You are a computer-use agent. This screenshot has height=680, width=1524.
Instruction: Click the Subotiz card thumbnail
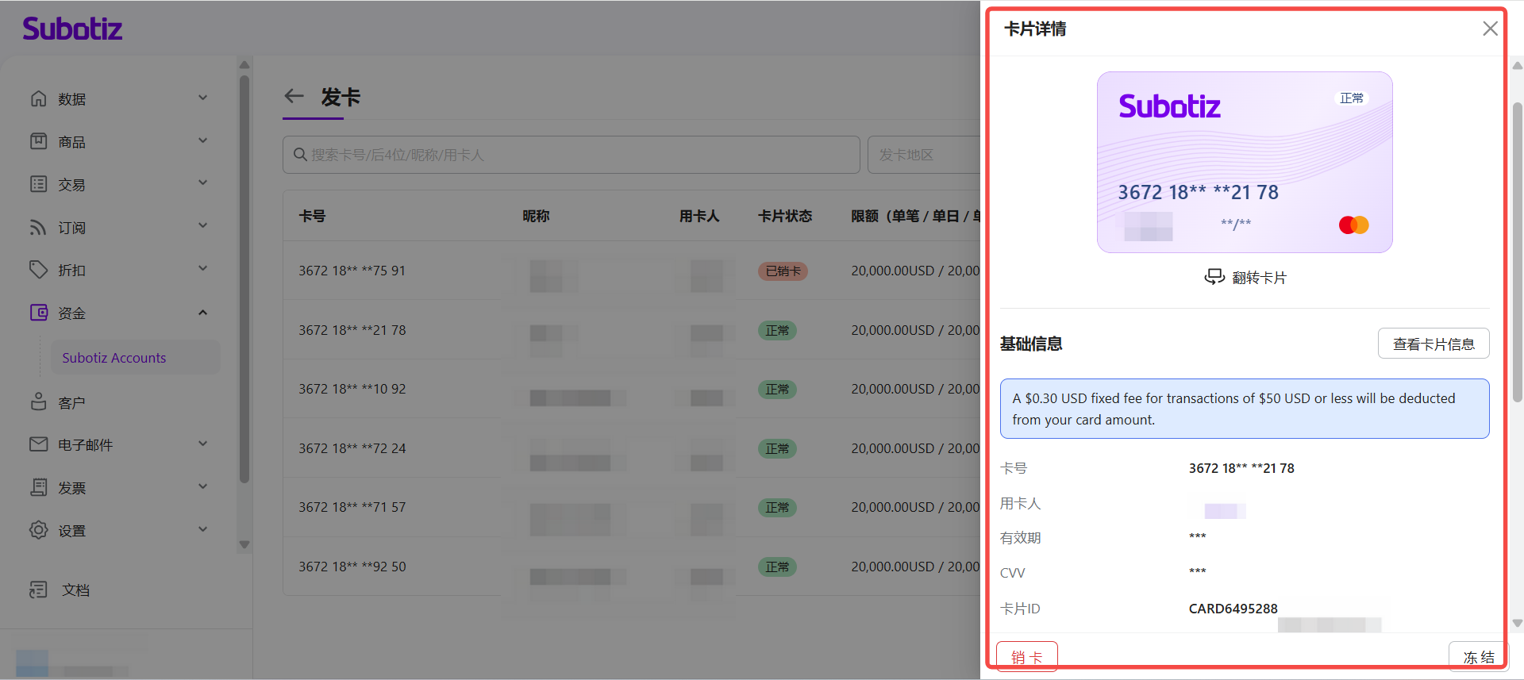(1245, 163)
